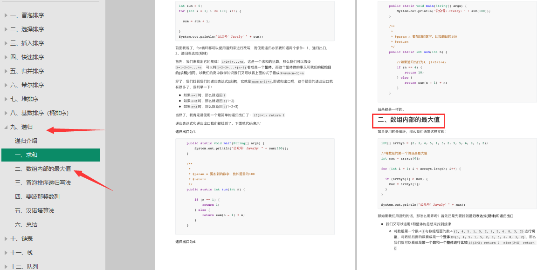This screenshot has height=270, width=544.
Task: Select the 十二、队列 bookmark
Action: [24, 267]
